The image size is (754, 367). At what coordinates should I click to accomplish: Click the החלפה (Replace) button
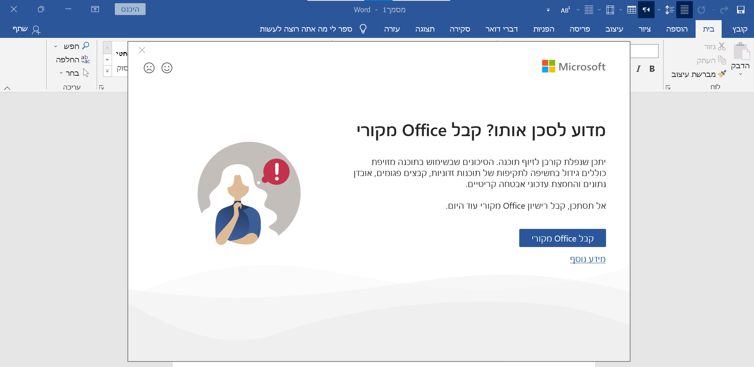click(x=73, y=60)
